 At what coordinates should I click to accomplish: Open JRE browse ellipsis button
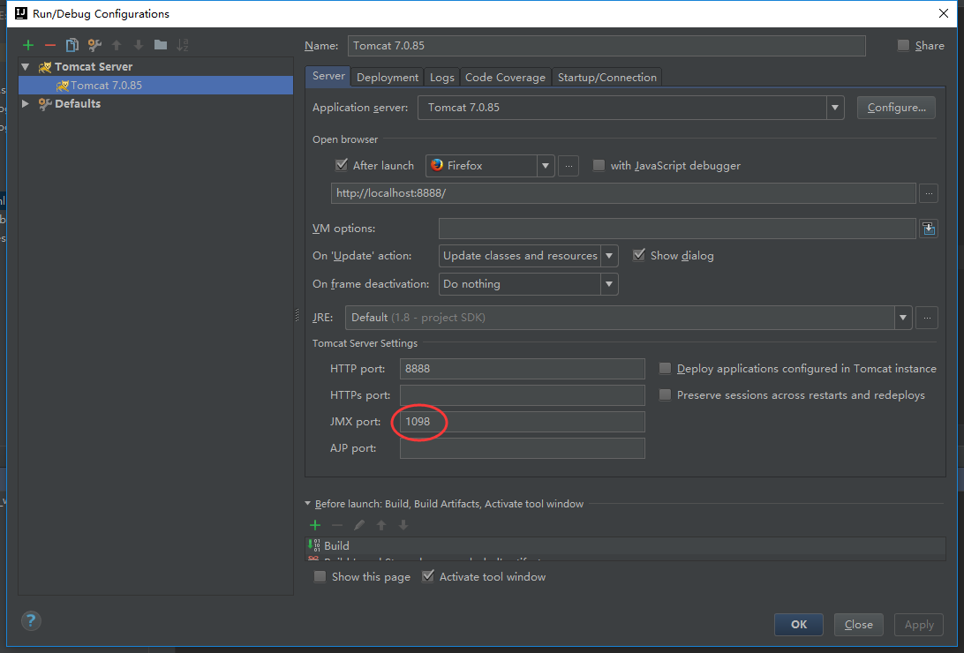(927, 318)
